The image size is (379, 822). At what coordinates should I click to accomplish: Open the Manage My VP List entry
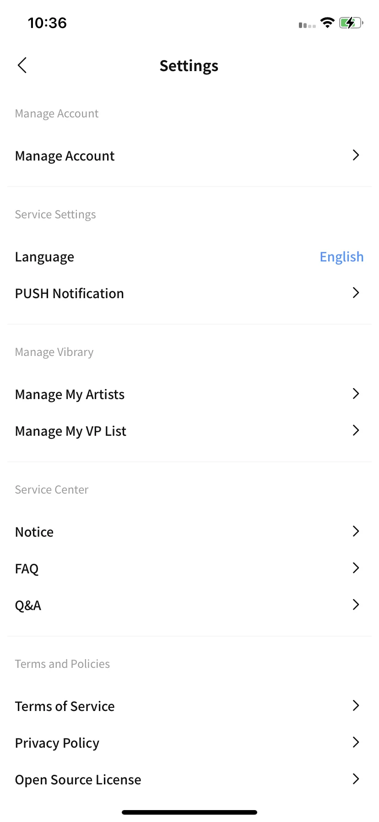189,431
